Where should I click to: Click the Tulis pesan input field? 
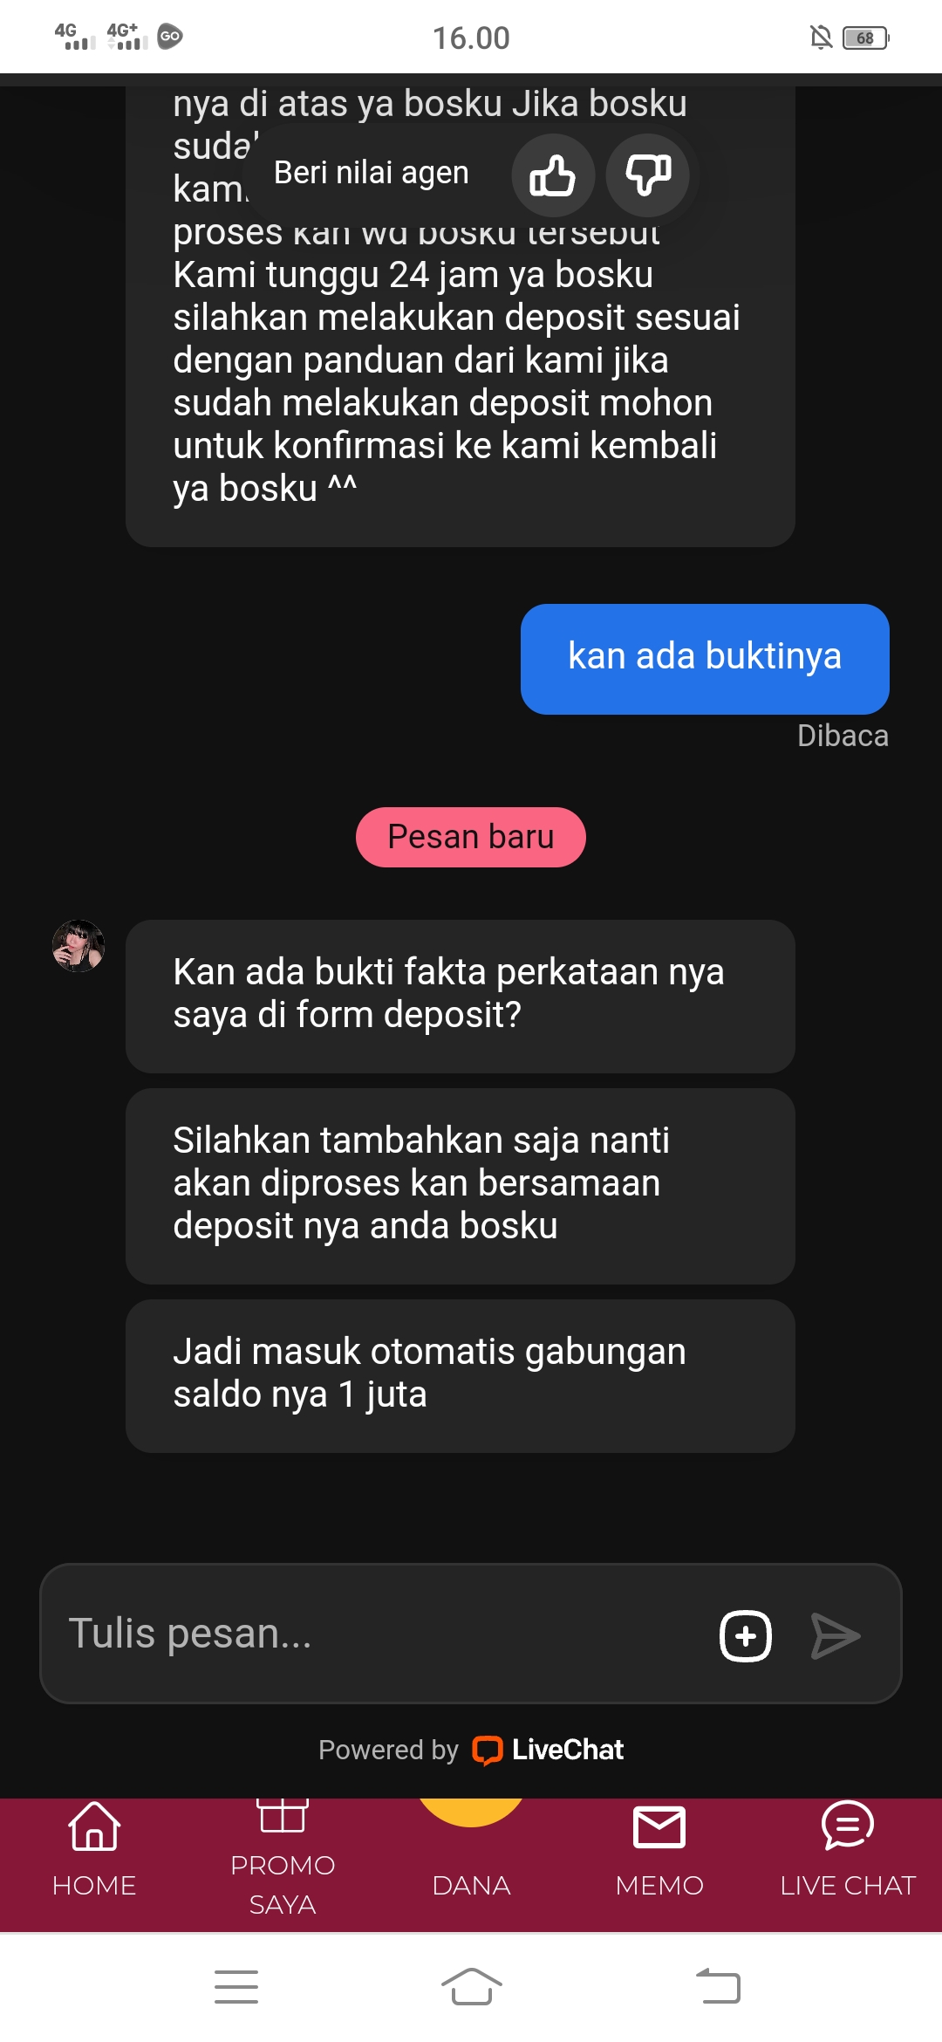coord(375,1634)
